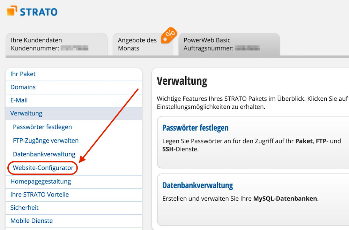Click the bold SSH text in card
349x230 pixels.
point(168,149)
